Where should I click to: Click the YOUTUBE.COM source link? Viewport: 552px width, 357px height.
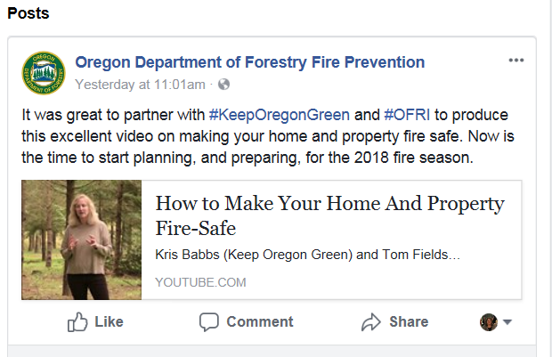(200, 282)
